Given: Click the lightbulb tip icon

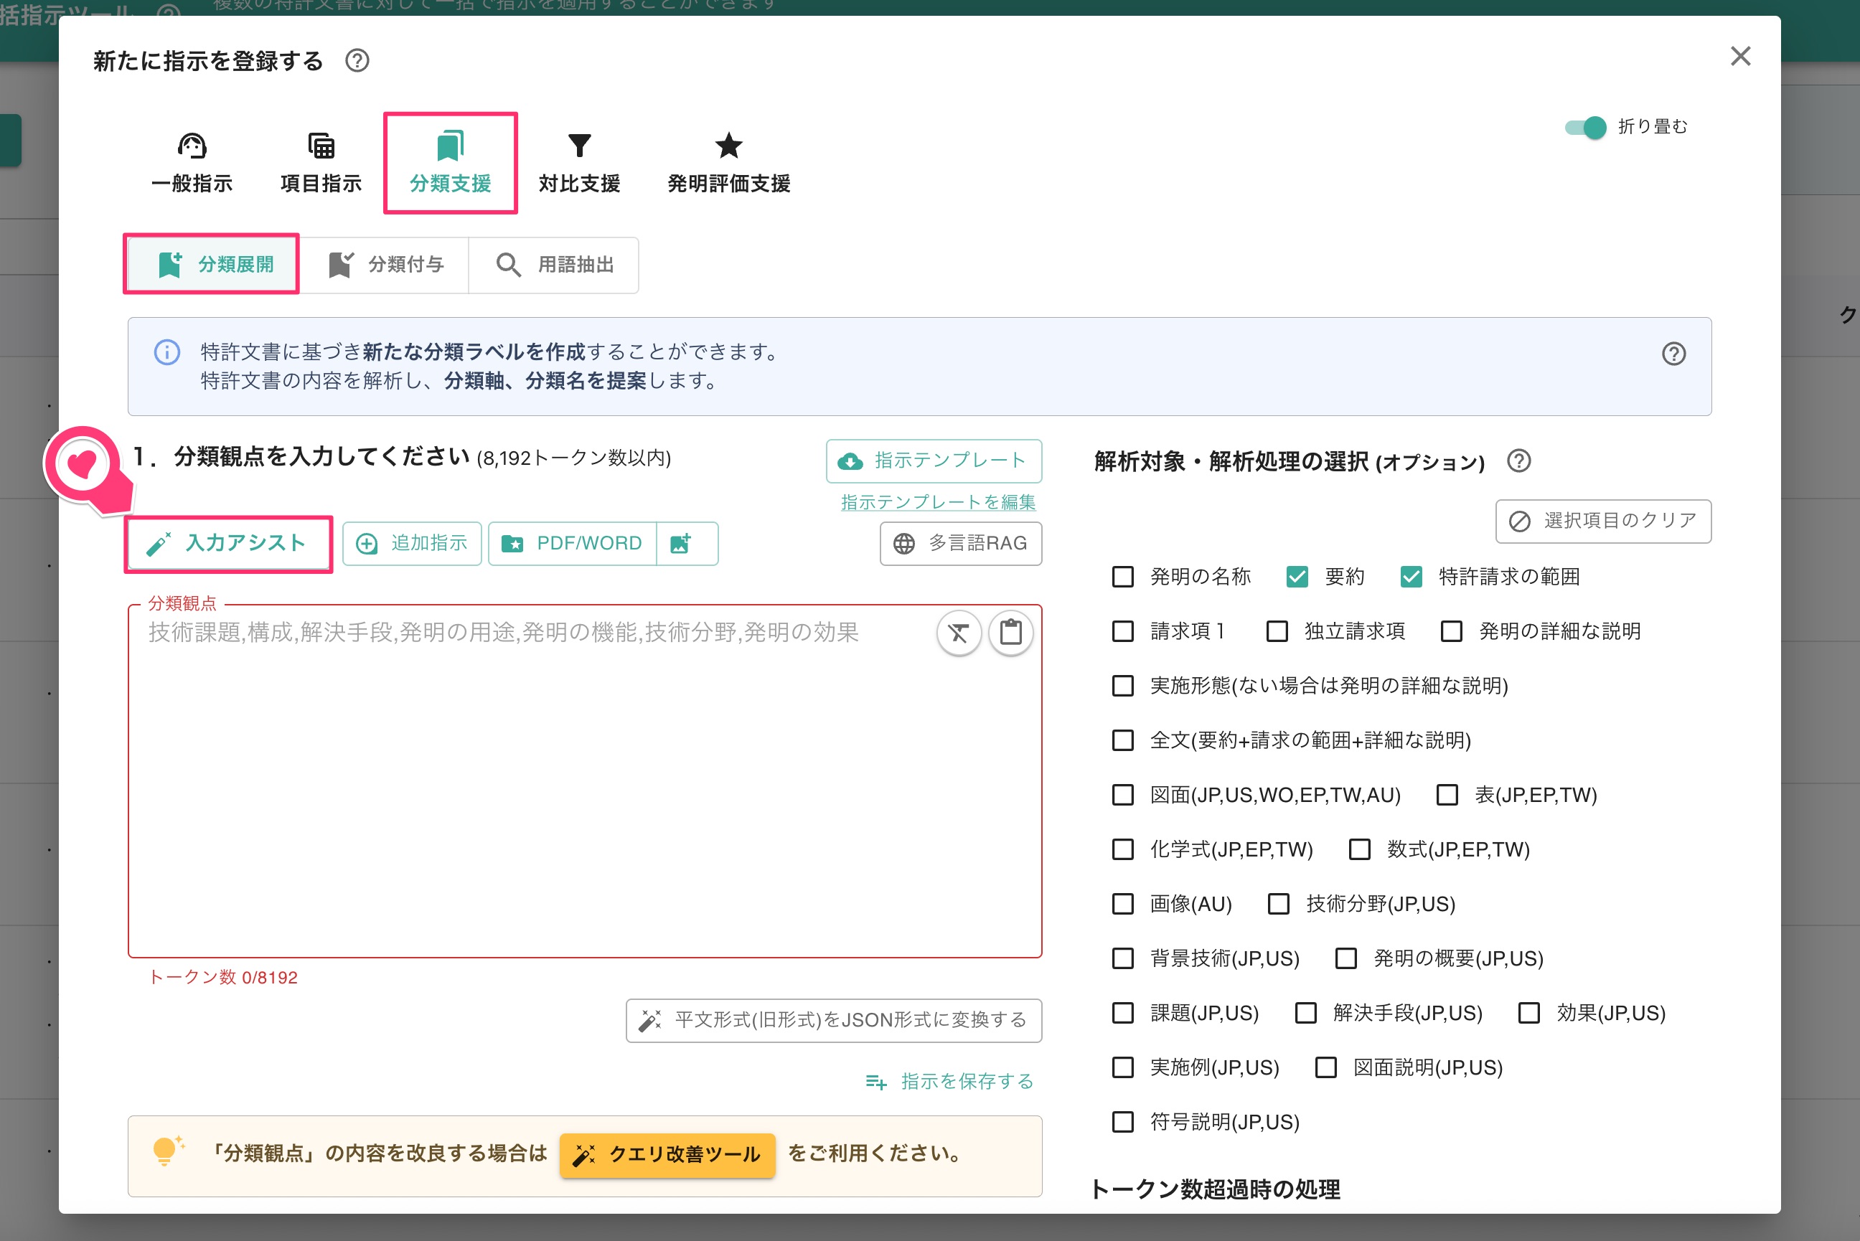Looking at the screenshot, I should (x=167, y=1151).
